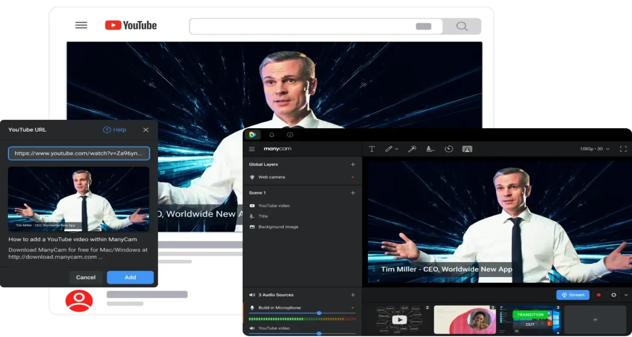Close the YouTube URL dialog
632x337 pixels.
[x=146, y=130]
